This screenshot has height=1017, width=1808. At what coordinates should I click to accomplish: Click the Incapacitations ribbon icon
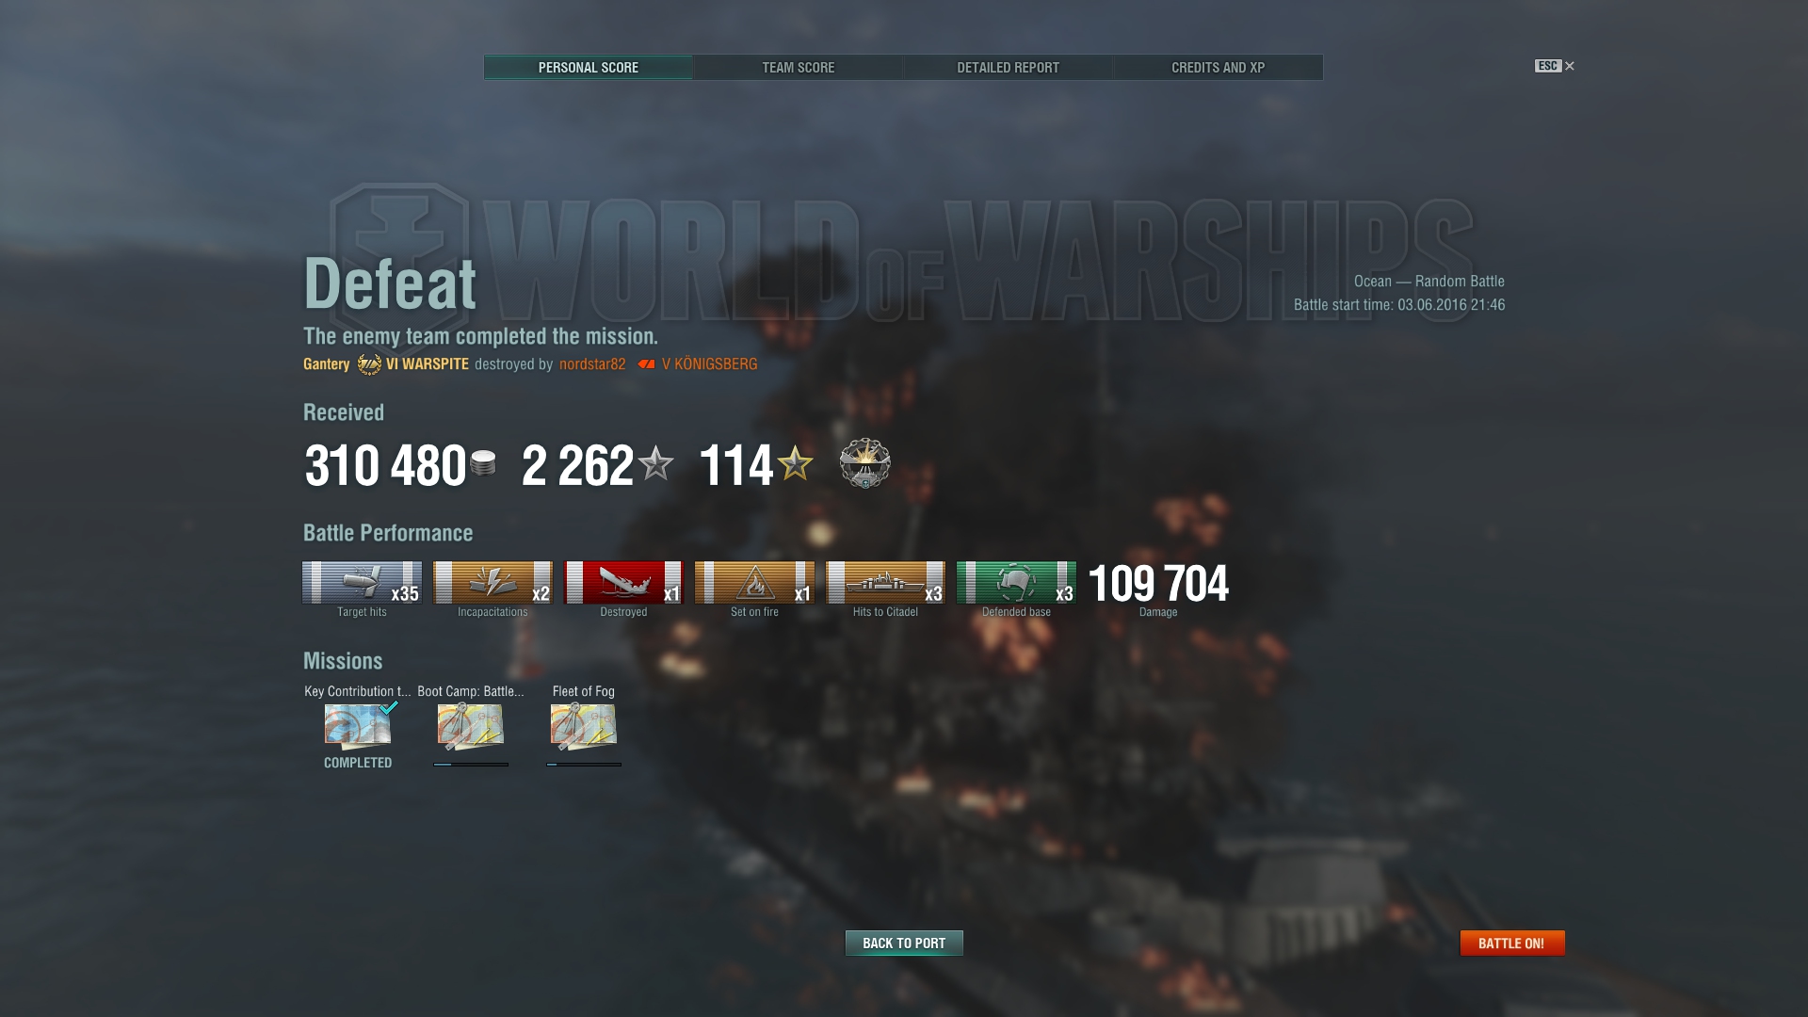tap(492, 583)
